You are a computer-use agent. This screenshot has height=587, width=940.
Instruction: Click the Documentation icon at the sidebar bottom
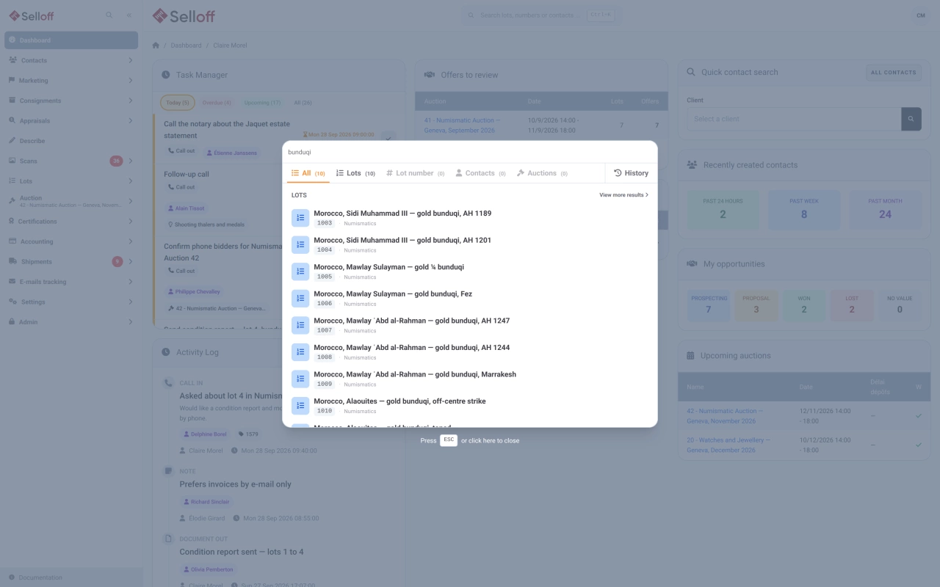[x=12, y=577]
